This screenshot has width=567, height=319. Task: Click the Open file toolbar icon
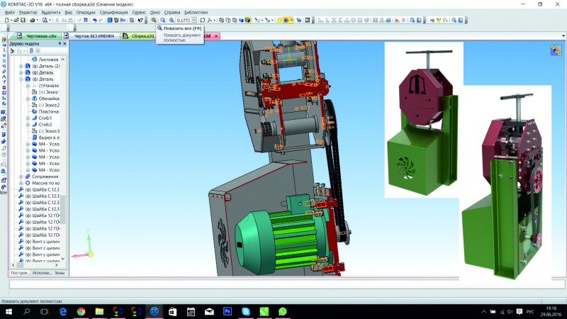click(x=16, y=21)
